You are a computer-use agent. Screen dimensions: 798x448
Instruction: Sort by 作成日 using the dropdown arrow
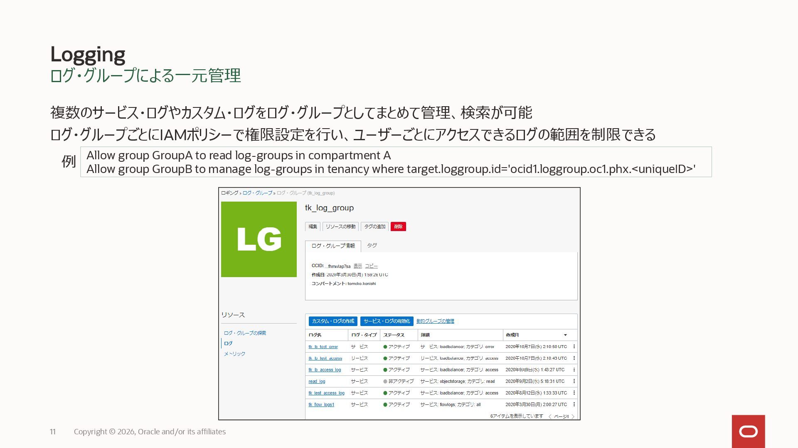[565, 335]
